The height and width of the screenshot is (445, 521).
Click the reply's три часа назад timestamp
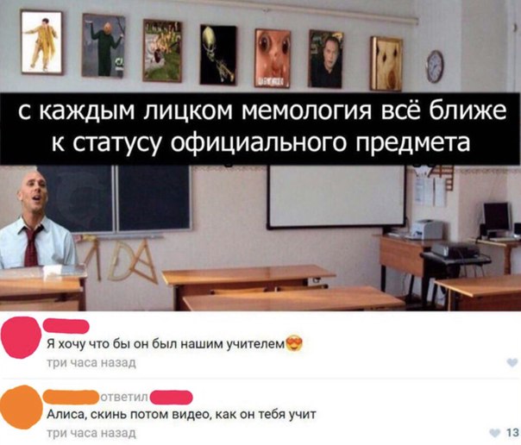(91, 433)
